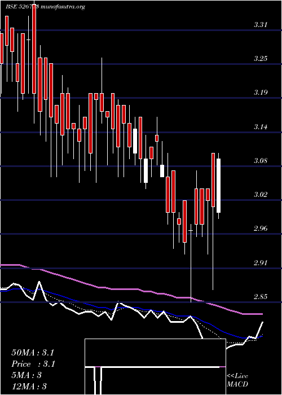The image size is (282, 395).
Task: Click the Price : 3.1 legend text
Action: [x=33, y=364]
